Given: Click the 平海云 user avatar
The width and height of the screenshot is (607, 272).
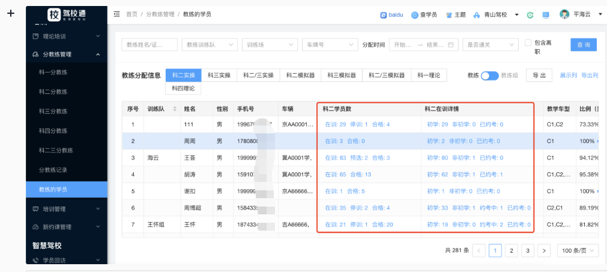Looking at the screenshot, I should [x=564, y=14].
